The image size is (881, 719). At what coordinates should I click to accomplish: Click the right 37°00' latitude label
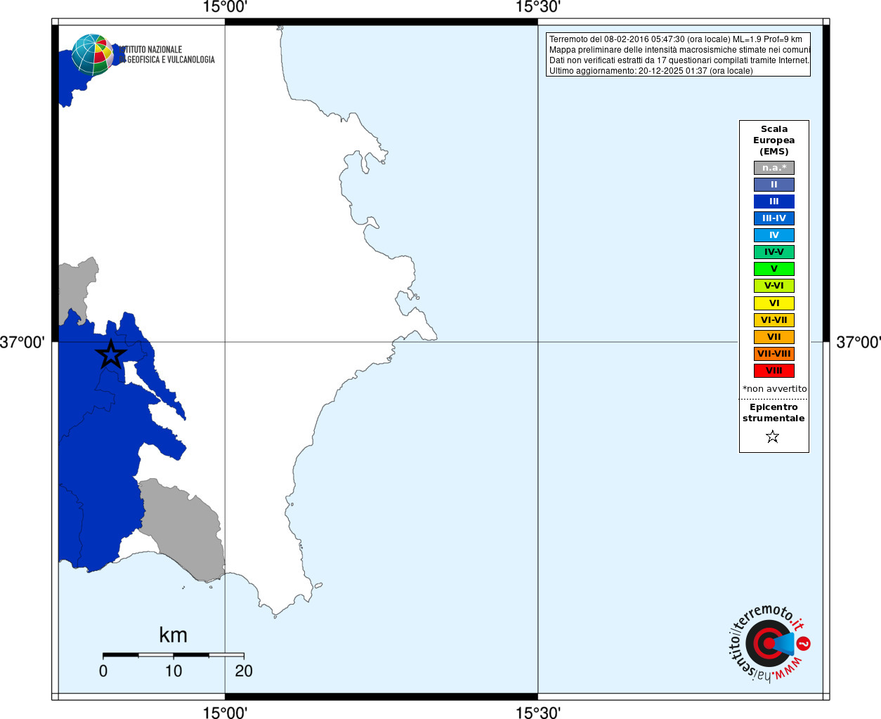[x=859, y=343]
